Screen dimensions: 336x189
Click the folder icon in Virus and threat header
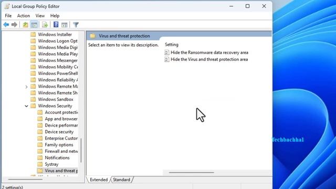click(x=92, y=36)
